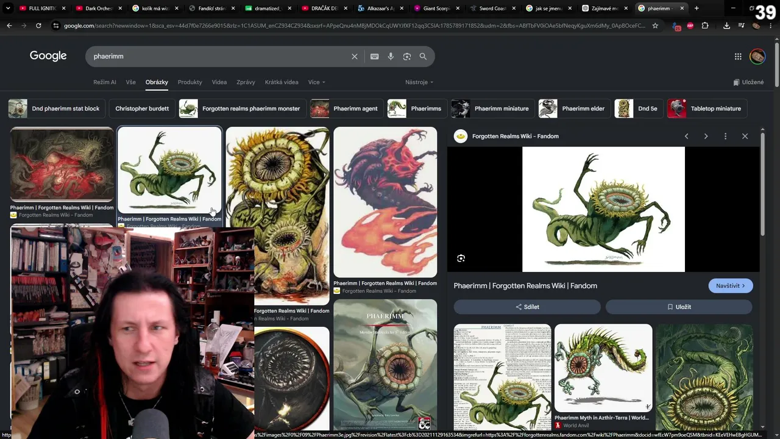Open the Phaerimm Forgotten Realms Wiki title link
The height and width of the screenshot is (439, 780).
pos(525,286)
